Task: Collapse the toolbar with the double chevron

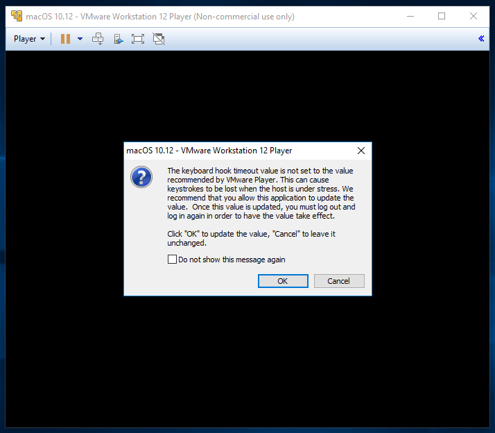Action: tap(481, 39)
